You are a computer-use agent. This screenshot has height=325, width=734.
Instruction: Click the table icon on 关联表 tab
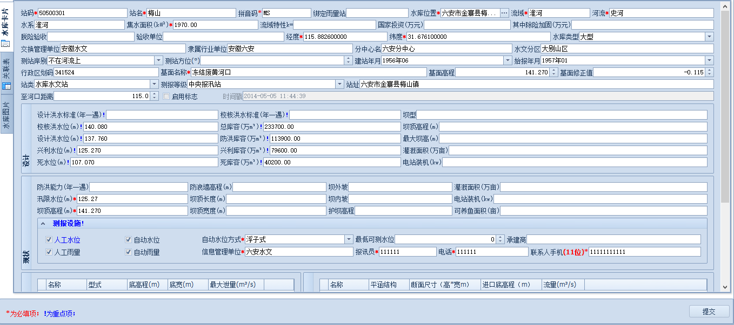coord(6,86)
